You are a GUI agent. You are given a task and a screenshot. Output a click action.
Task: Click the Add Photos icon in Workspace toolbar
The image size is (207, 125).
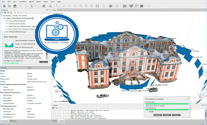pyautogui.click(x=5, y=13)
